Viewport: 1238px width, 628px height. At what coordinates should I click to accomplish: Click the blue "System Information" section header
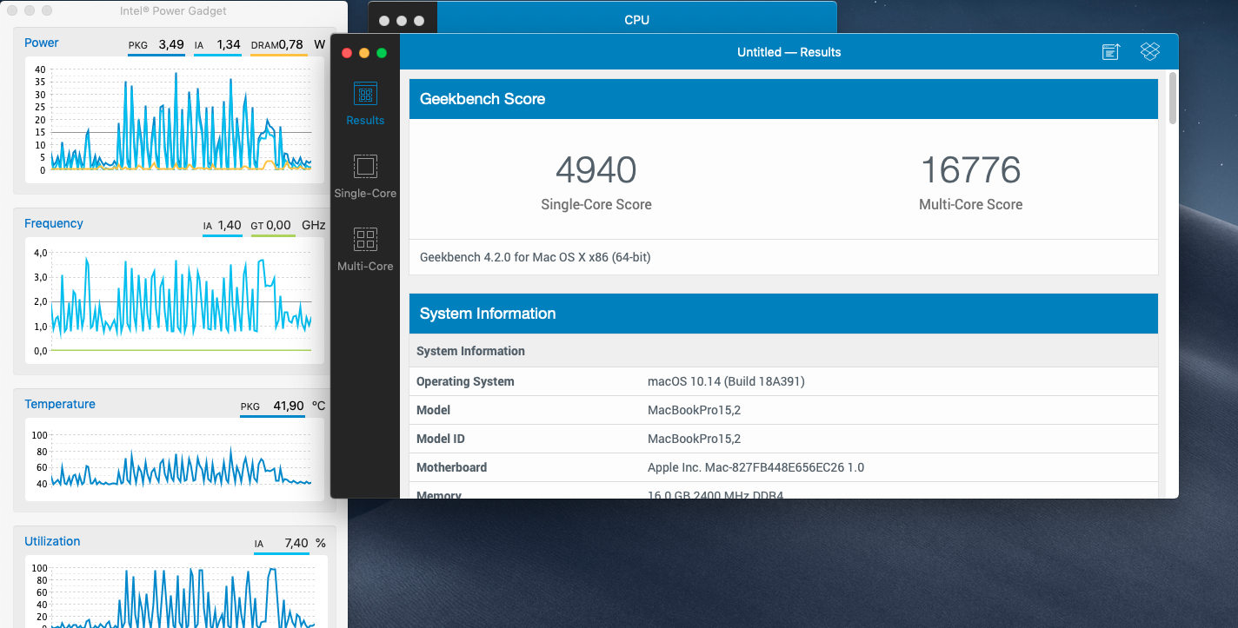(783, 314)
